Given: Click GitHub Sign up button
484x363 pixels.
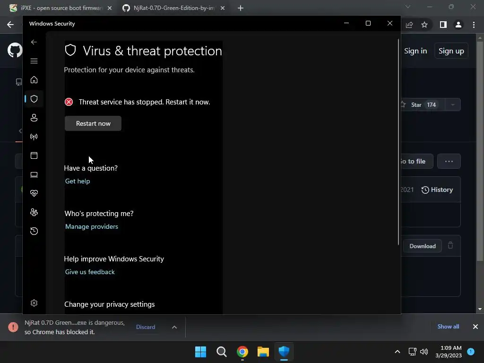Looking at the screenshot, I should [x=451, y=51].
